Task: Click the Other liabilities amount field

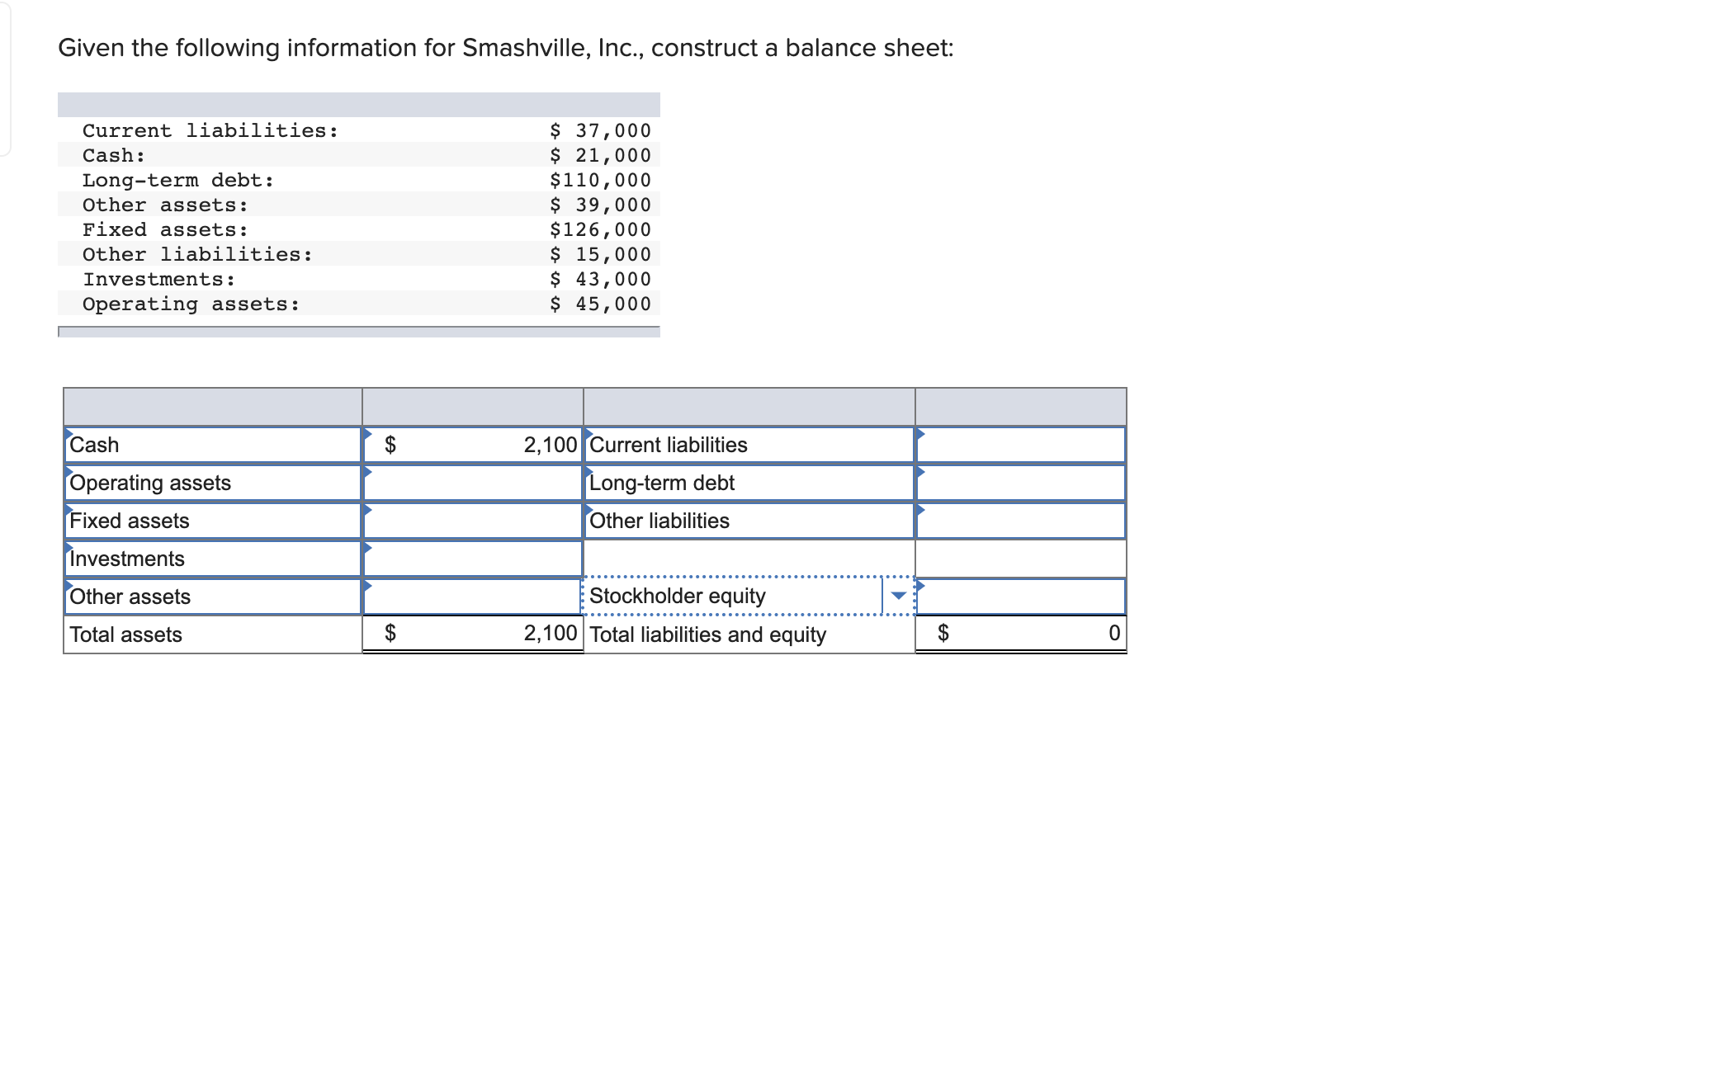Action: (x=1020, y=521)
